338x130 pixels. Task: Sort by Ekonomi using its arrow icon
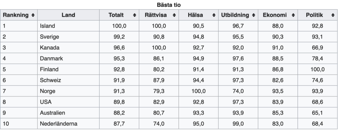click(x=293, y=15)
